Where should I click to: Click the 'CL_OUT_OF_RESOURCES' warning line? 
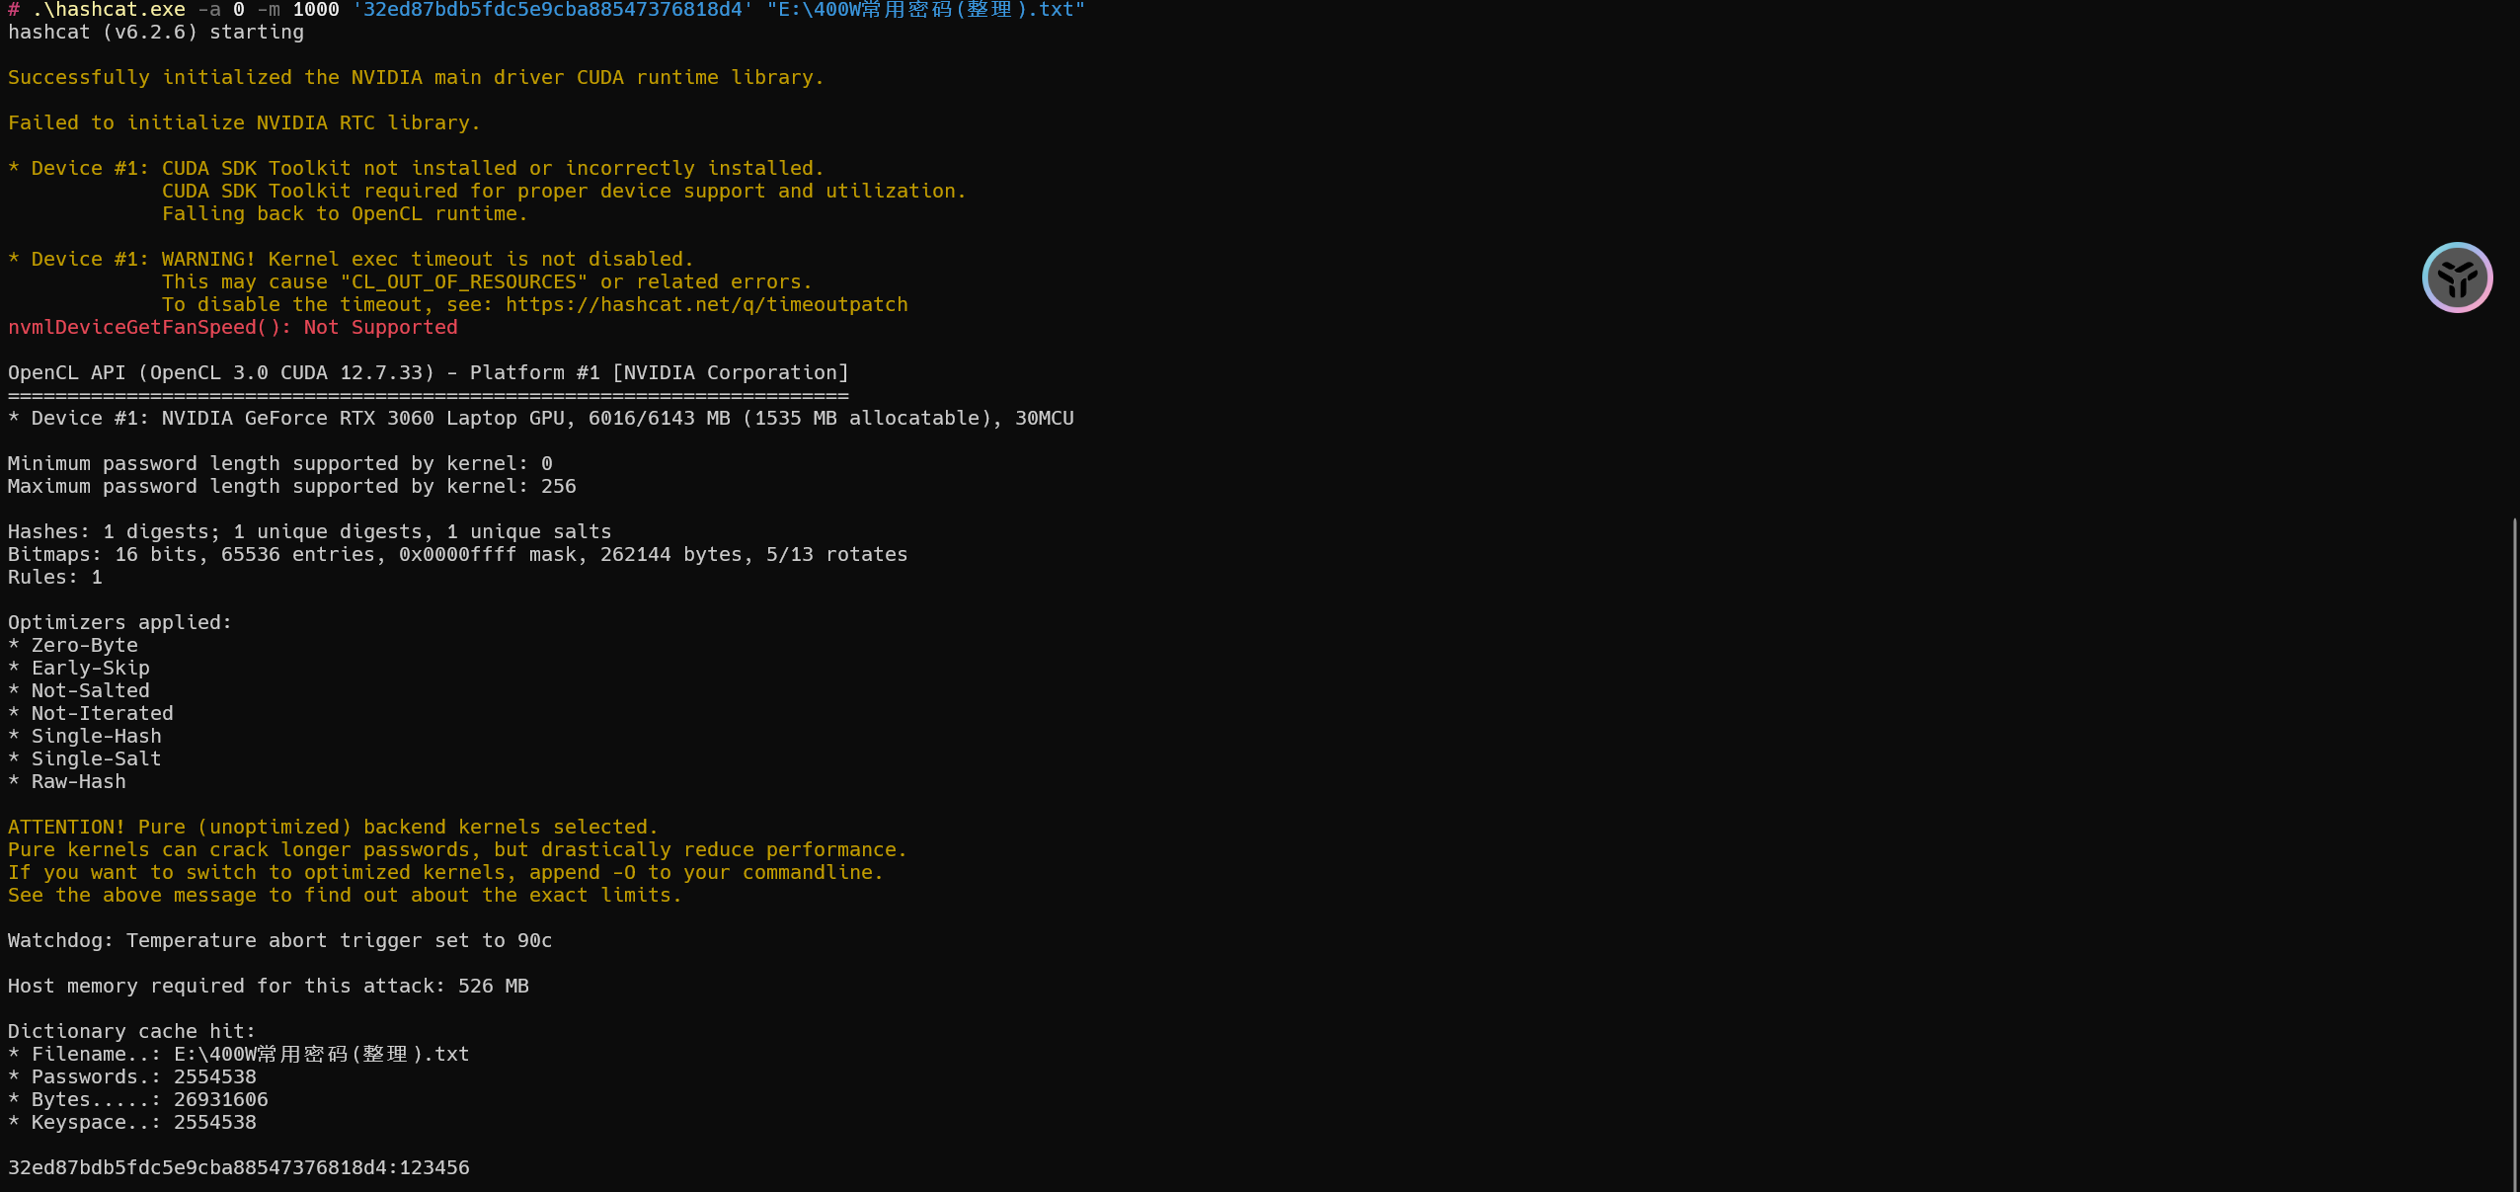(487, 281)
